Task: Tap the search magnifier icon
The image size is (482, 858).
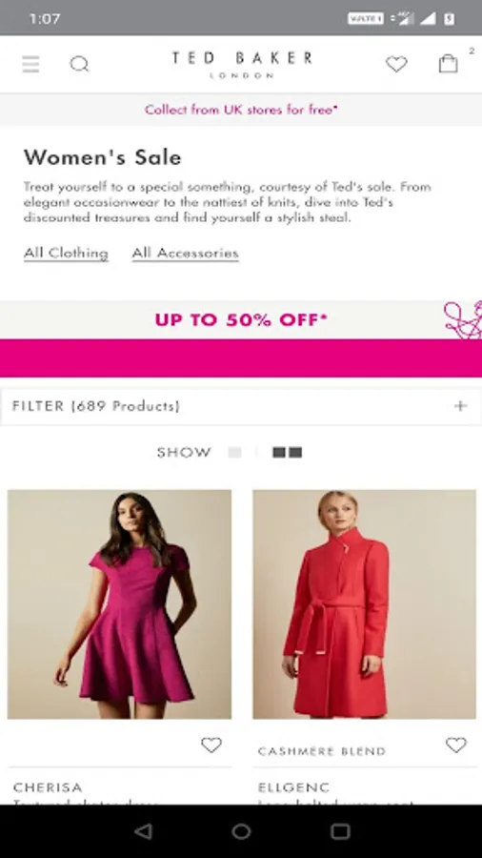Action: click(79, 65)
